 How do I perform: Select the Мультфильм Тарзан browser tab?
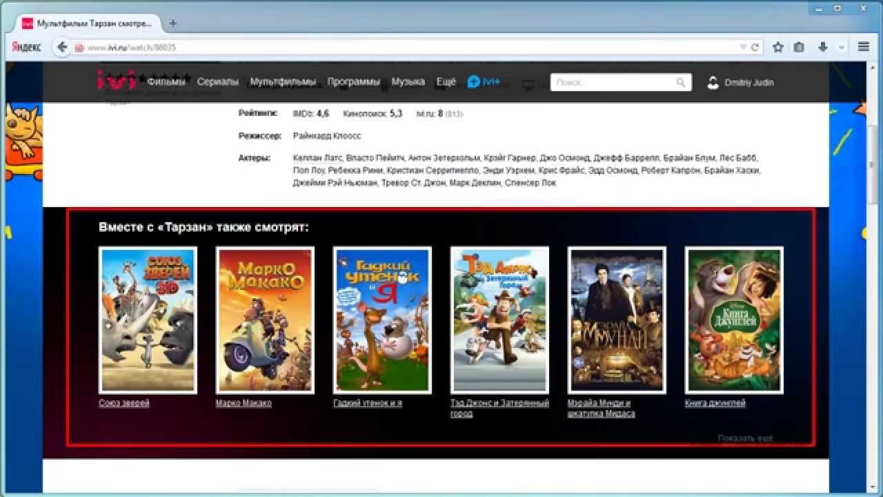tap(88, 23)
